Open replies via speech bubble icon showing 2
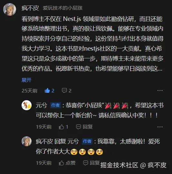The image size is (172, 174). tap(64, 91)
